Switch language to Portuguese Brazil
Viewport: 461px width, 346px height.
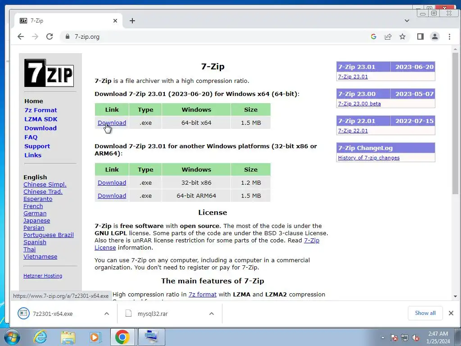(x=49, y=235)
